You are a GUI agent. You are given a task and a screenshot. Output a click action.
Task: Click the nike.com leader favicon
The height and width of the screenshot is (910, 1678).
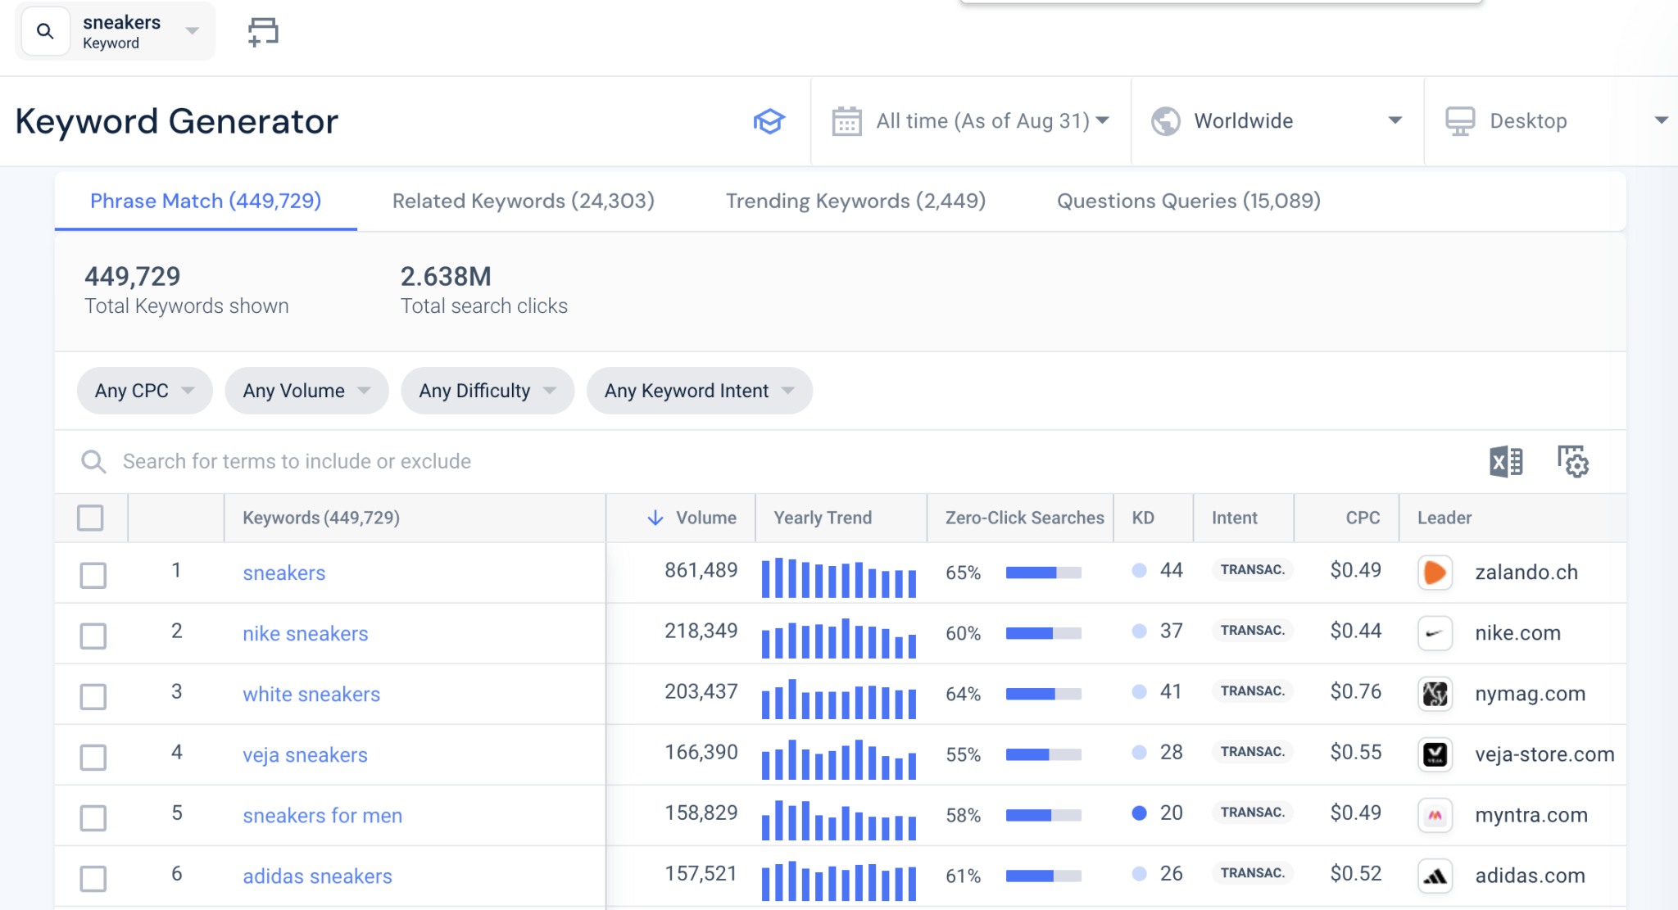pos(1435,633)
